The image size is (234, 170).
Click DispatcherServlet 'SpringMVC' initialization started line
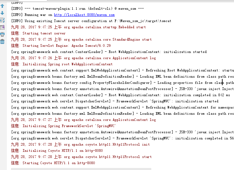coord(115,101)
